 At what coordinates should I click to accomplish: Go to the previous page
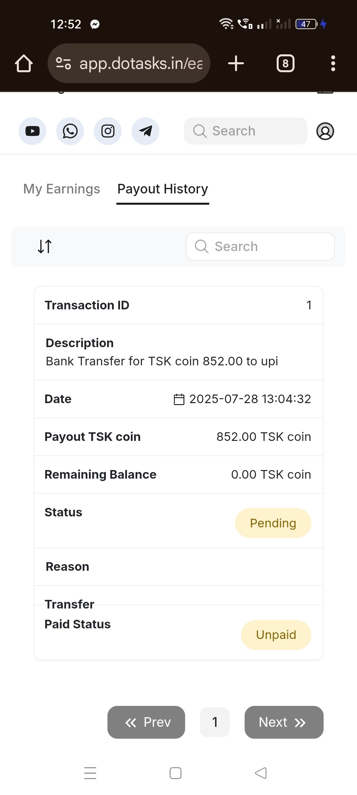point(146,722)
